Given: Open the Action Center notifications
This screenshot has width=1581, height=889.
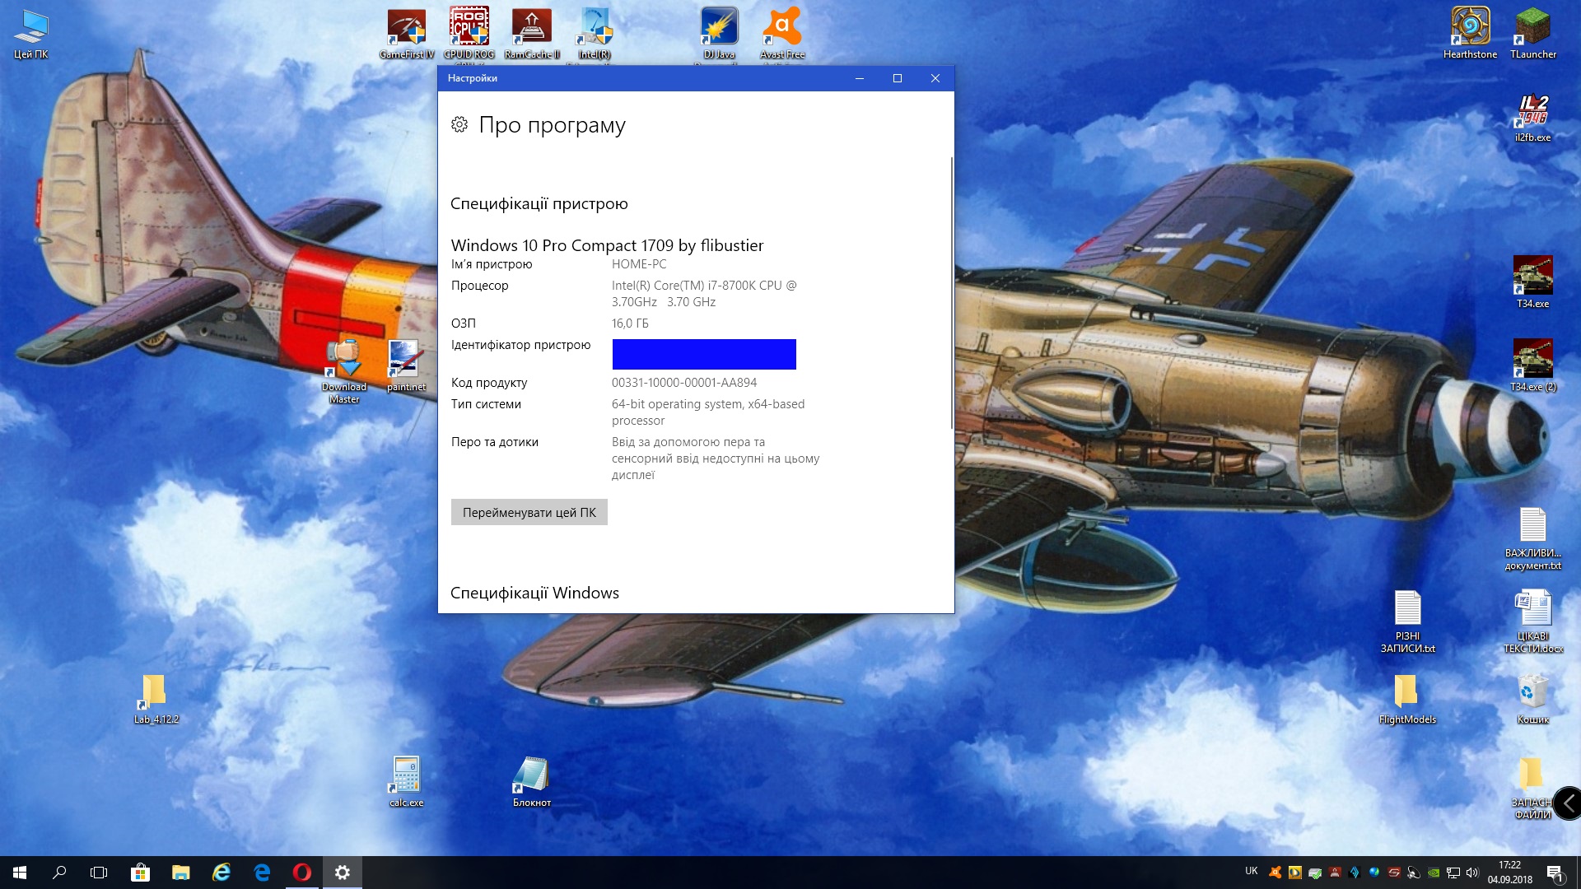Looking at the screenshot, I should pyautogui.click(x=1555, y=873).
